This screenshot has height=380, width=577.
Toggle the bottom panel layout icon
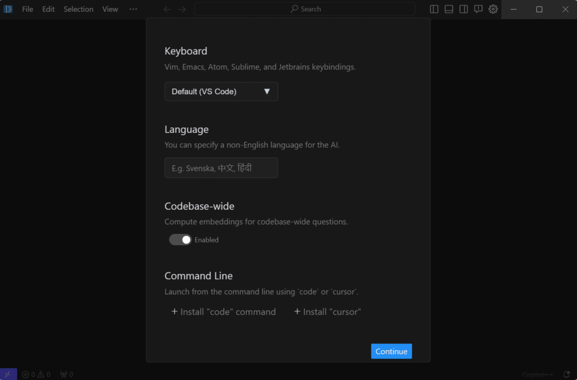[449, 9]
